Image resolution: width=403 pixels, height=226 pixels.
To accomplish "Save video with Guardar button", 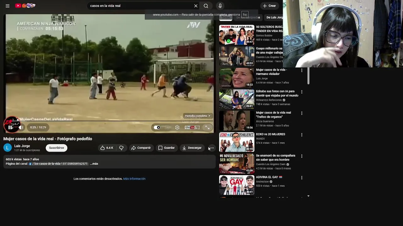I will (166, 148).
